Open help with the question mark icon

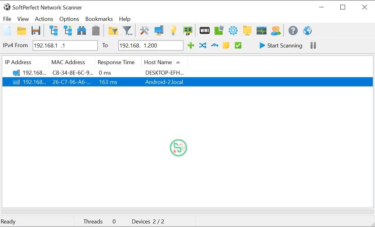point(293,31)
